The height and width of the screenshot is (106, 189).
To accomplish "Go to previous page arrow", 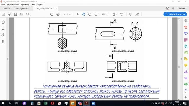I will (x=52, y=14).
